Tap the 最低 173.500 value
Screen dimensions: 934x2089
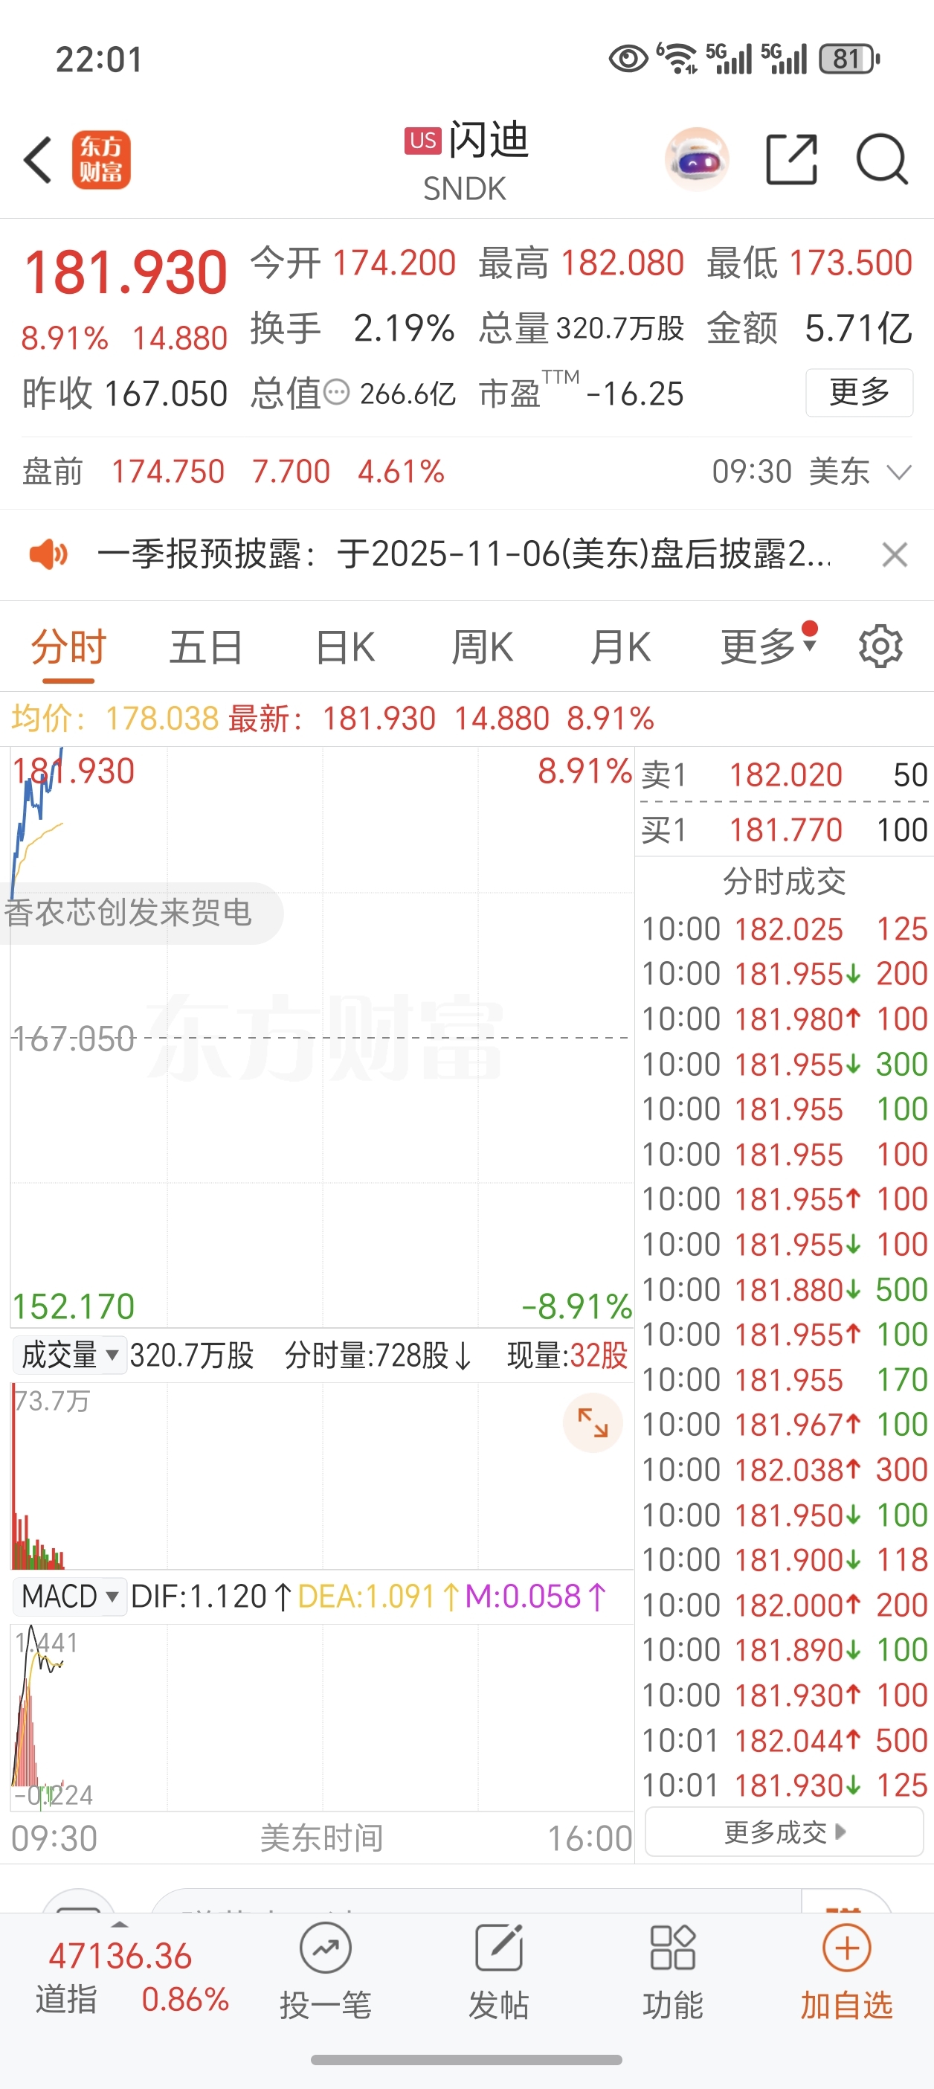[851, 263]
